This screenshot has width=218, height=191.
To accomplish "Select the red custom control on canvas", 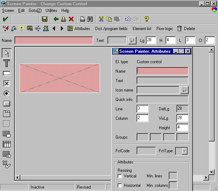I will (x=60, y=78).
